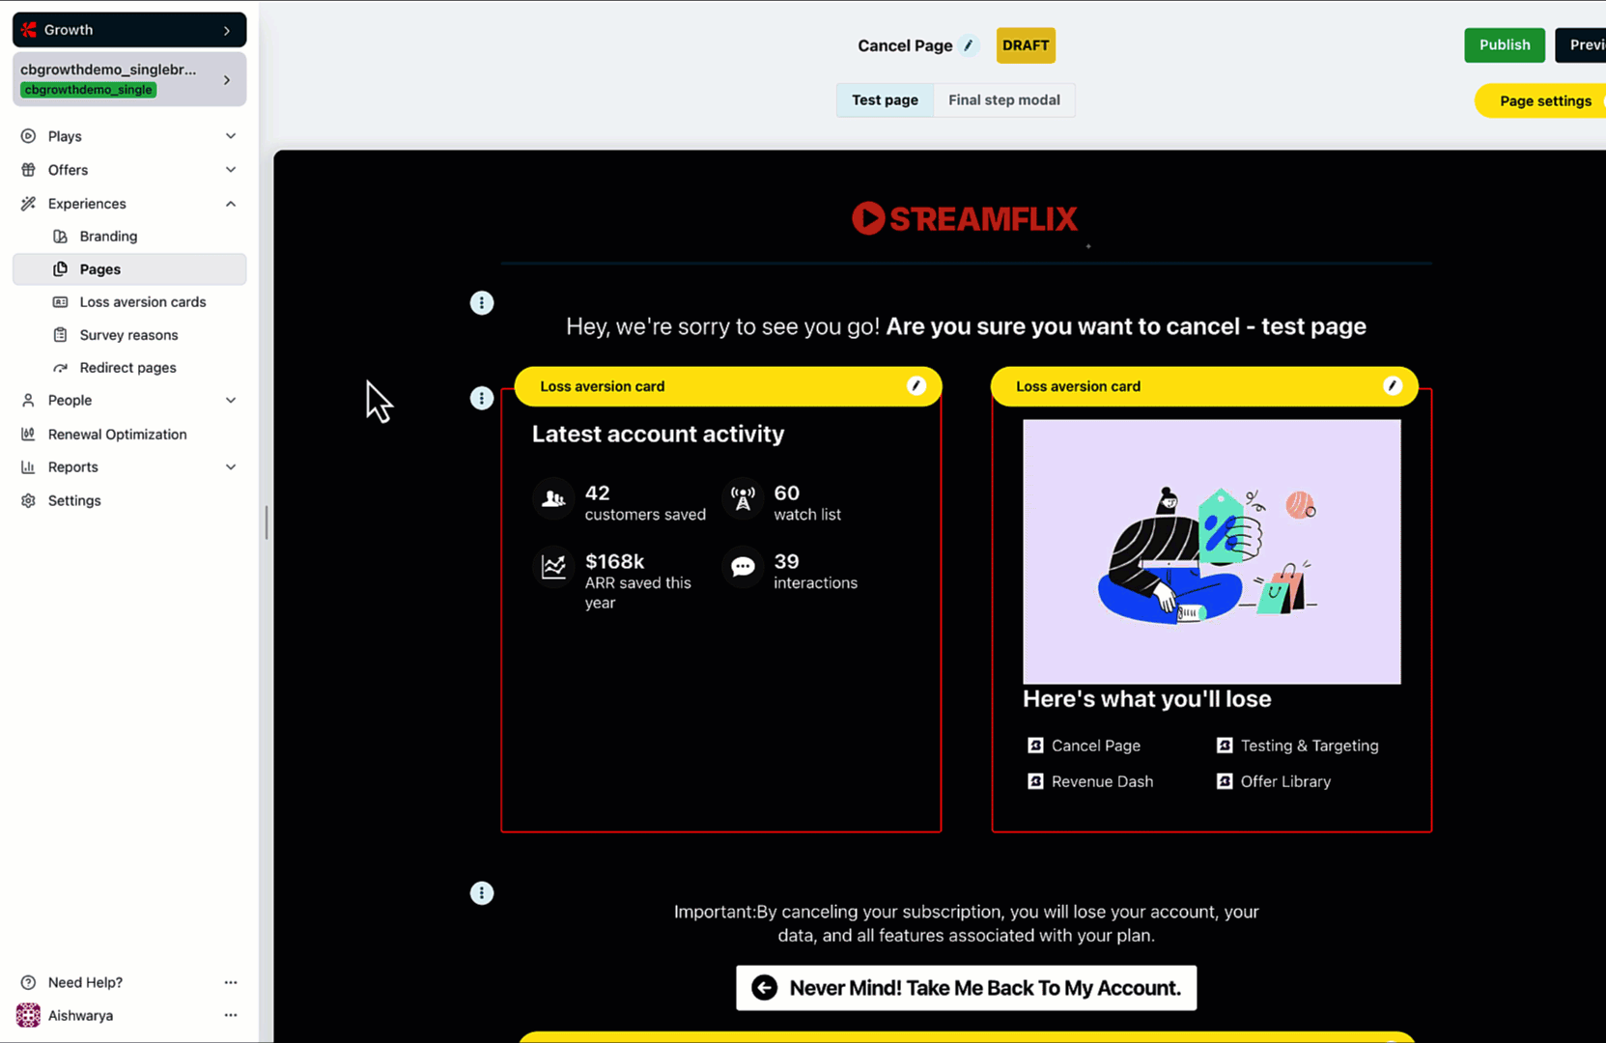Open more options next to Need Help?
This screenshot has width=1606, height=1043.
pos(230,982)
